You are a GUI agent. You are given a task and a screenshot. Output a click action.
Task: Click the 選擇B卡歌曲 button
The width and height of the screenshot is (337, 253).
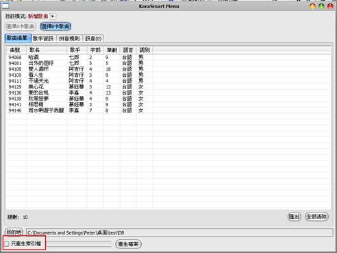pyautogui.click(x=55, y=26)
